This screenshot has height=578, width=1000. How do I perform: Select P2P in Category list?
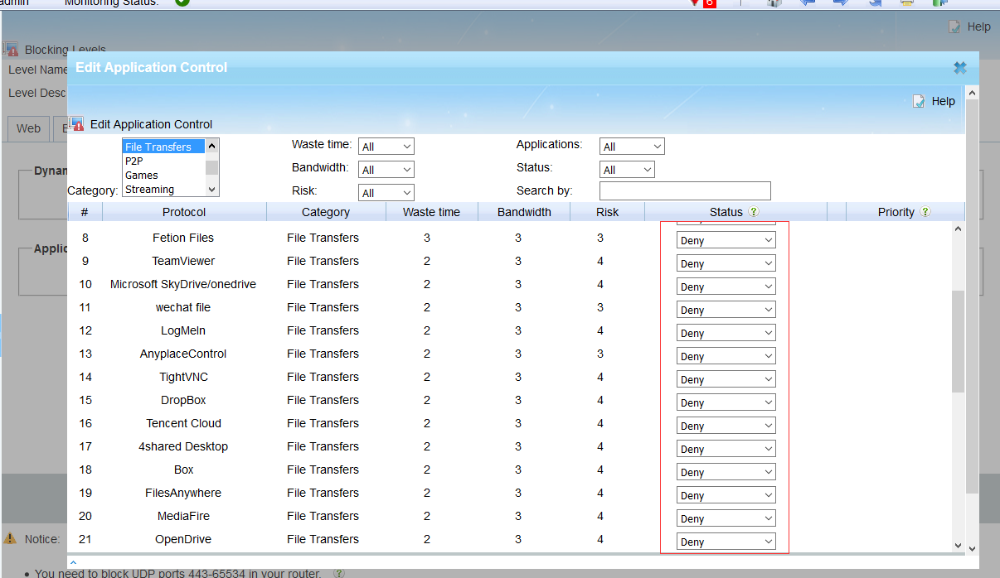[x=163, y=161]
